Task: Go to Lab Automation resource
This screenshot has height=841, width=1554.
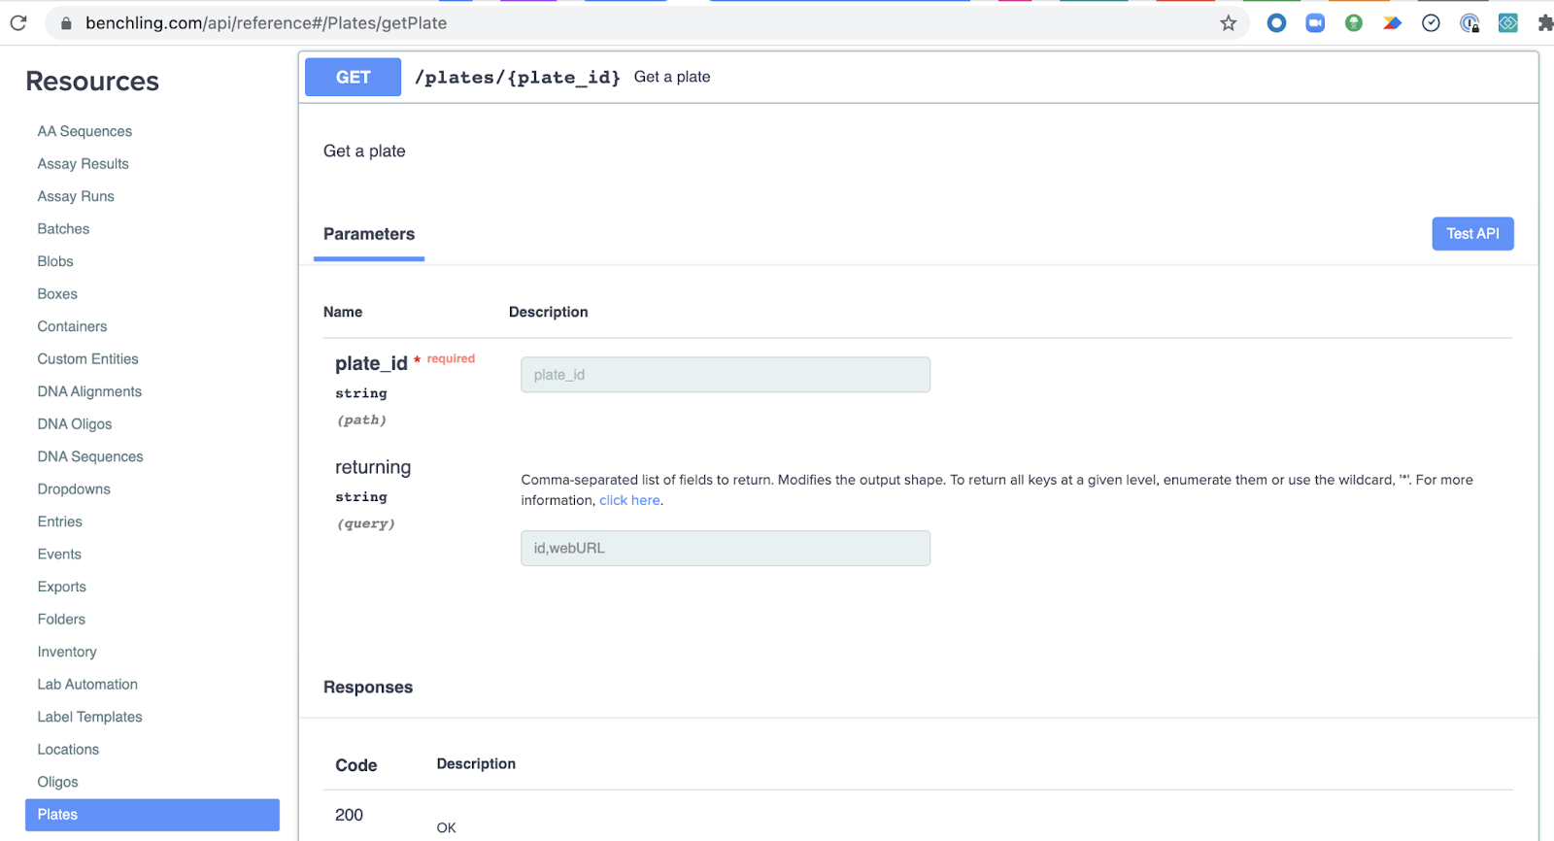Action: click(87, 685)
